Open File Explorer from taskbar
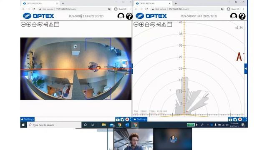The image size is (267, 150). click(x=104, y=125)
